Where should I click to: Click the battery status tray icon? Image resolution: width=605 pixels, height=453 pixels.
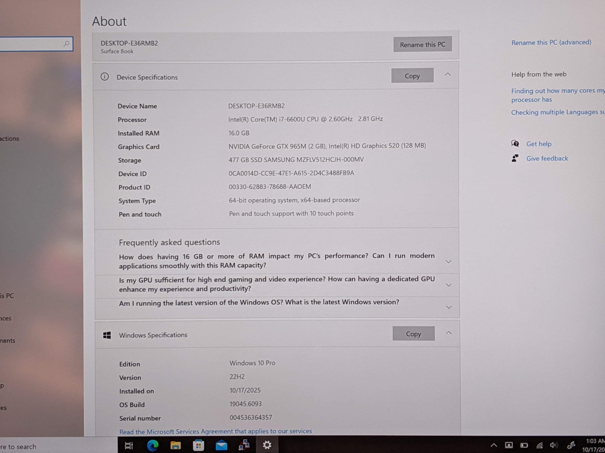click(524, 445)
